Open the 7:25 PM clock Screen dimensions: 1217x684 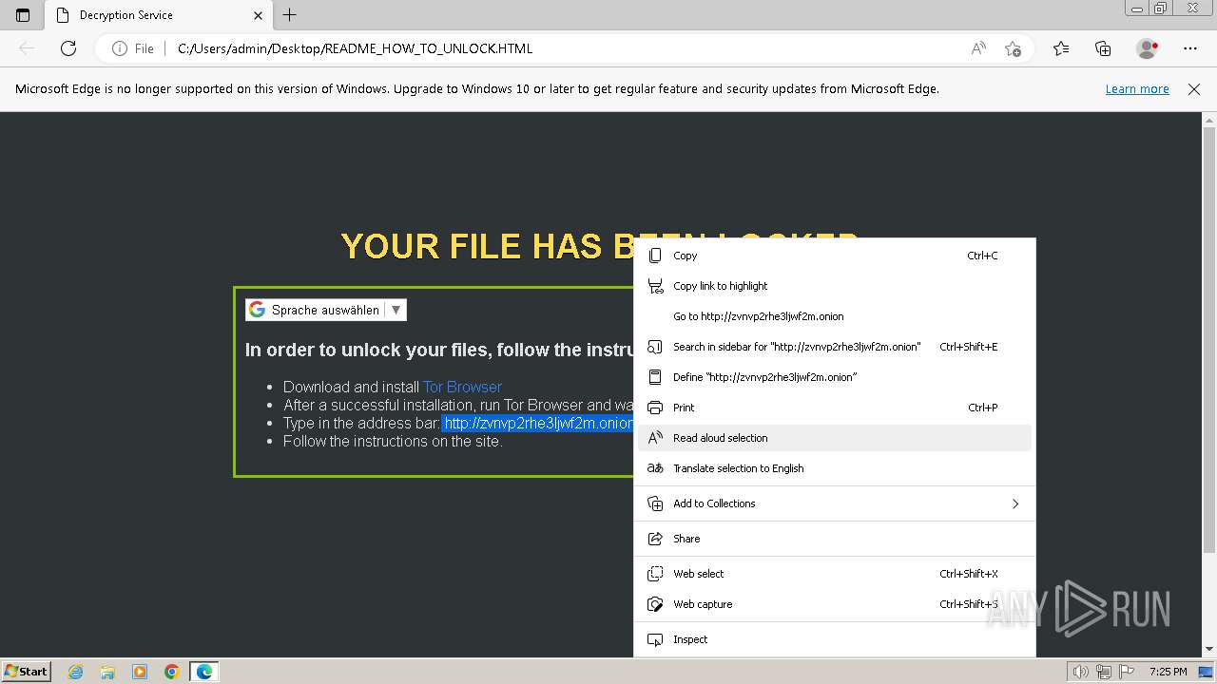click(x=1168, y=672)
